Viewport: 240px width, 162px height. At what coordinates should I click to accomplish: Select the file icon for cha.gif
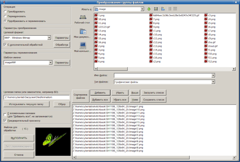pos(206,42)
